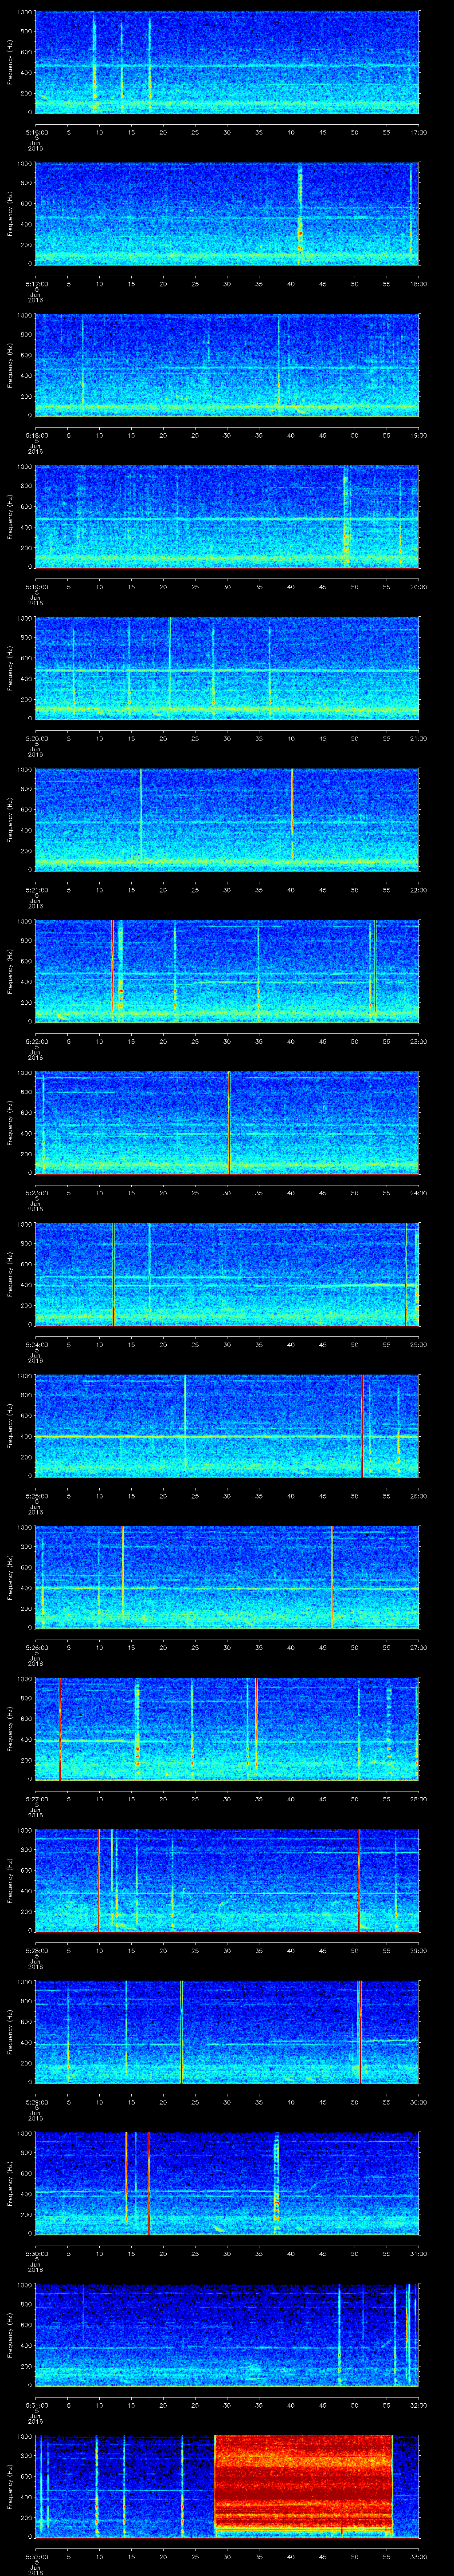View the spectrogram panel starting at 5:20:00
The image size is (454, 2576).
point(227,668)
